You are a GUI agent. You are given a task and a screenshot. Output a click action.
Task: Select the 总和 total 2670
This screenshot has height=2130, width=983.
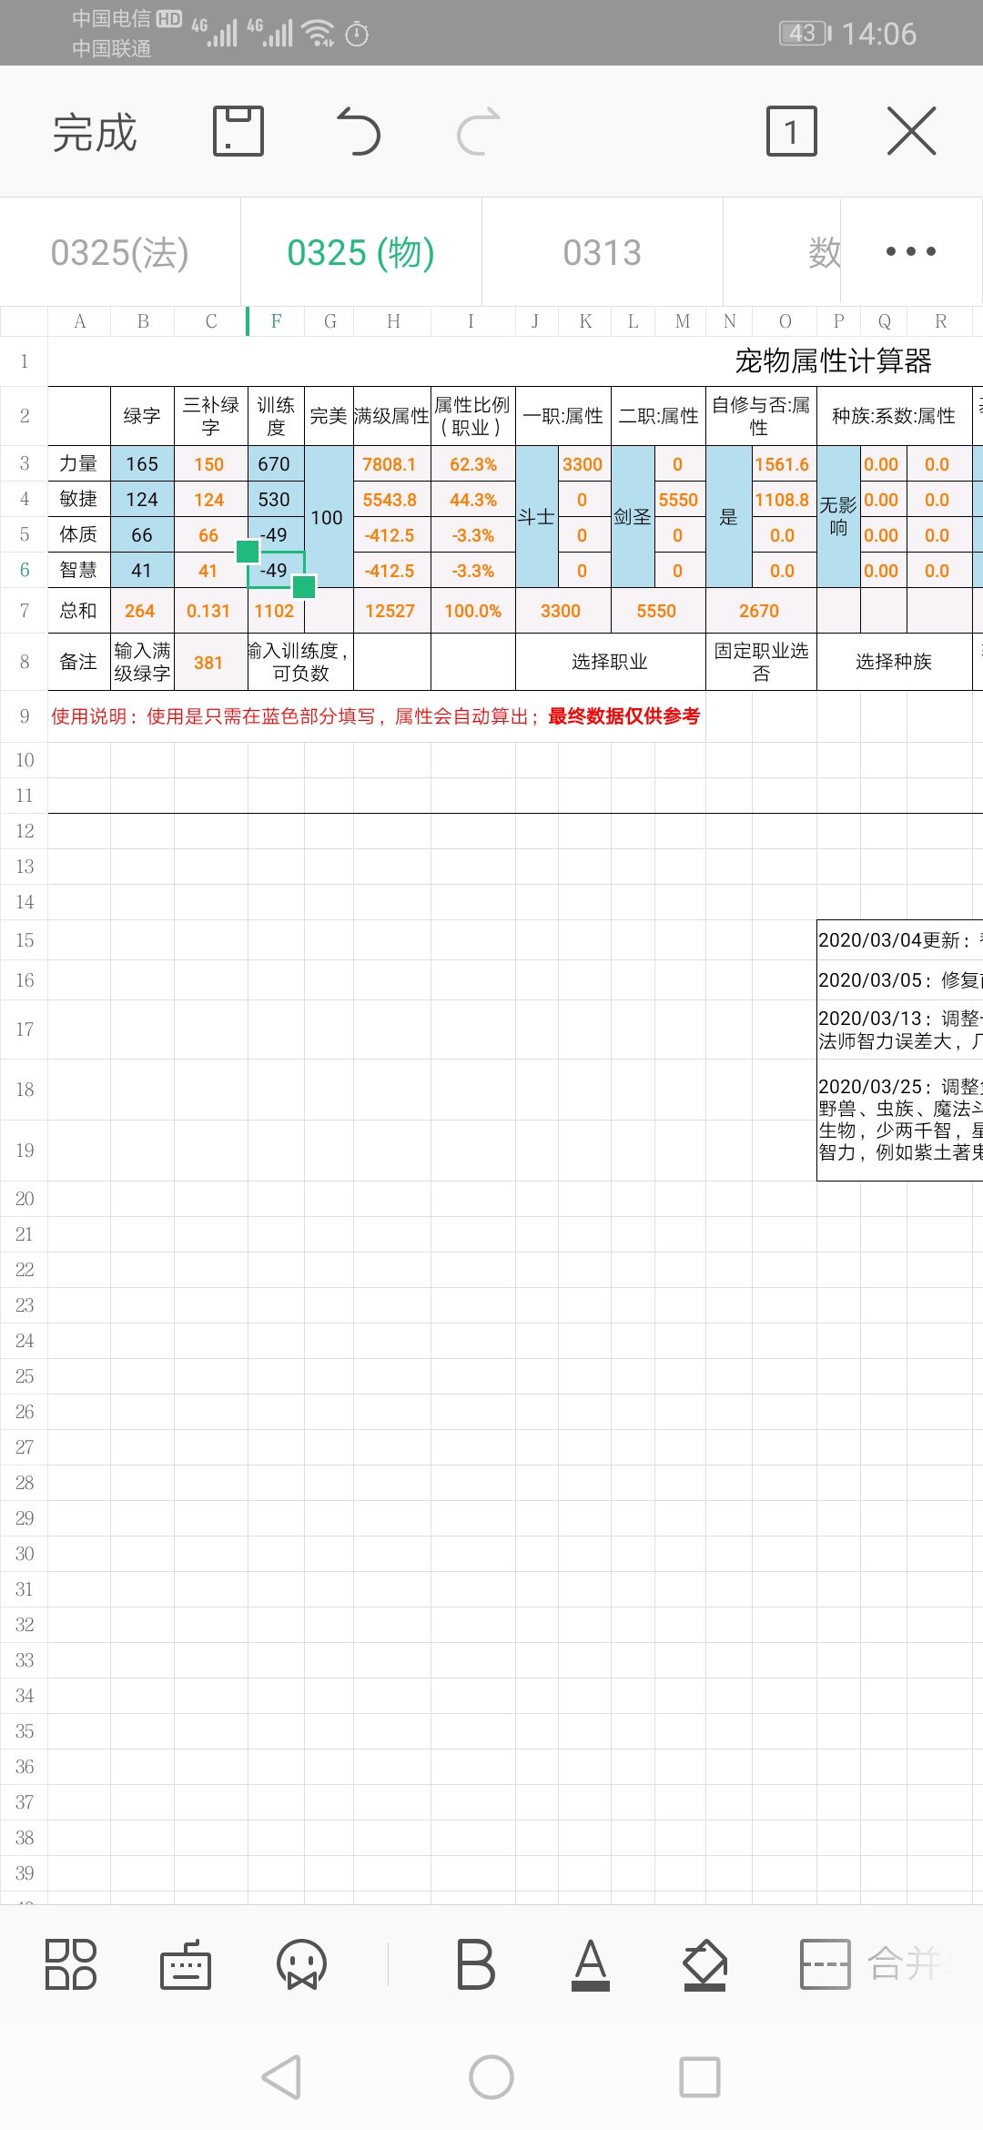(760, 610)
